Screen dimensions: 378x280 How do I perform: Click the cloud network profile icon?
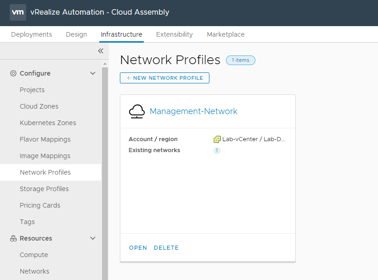(136, 111)
